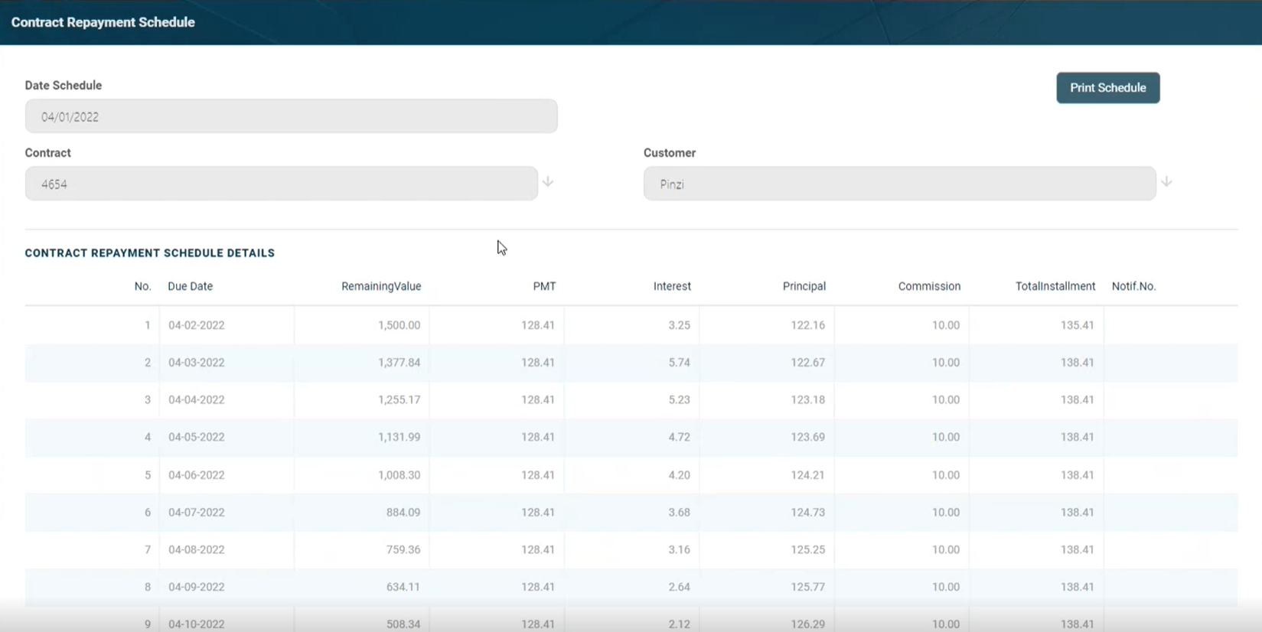The height and width of the screenshot is (632, 1262).
Task: Click the PMT column header
Action: coord(544,286)
